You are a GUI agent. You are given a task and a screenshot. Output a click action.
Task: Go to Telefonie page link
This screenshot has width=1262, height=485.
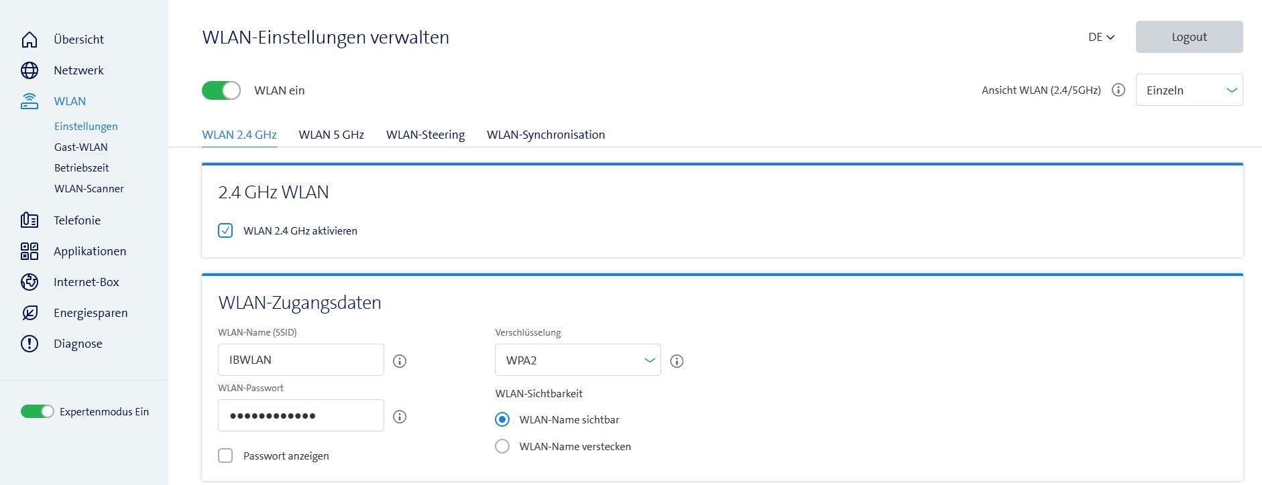tap(77, 220)
